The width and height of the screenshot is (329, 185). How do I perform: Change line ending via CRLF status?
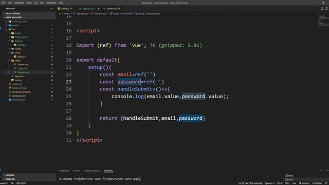(287, 183)
